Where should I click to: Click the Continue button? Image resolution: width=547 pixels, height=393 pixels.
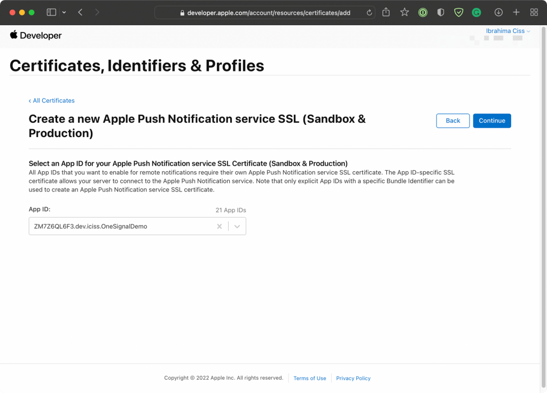pyautogui.click(x=492, y=121)
